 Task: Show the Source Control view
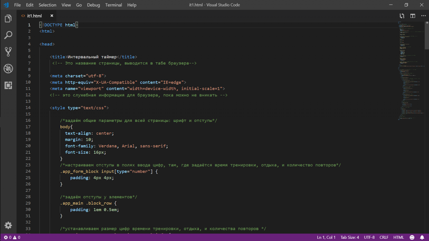[x=8, y=52]
